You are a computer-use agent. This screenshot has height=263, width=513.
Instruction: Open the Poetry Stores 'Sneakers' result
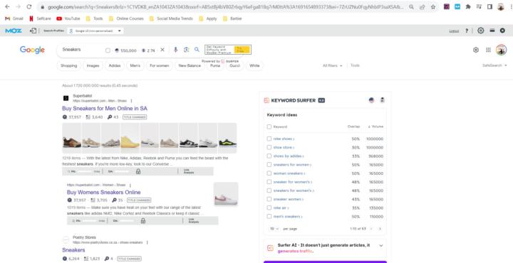(73, 250)
